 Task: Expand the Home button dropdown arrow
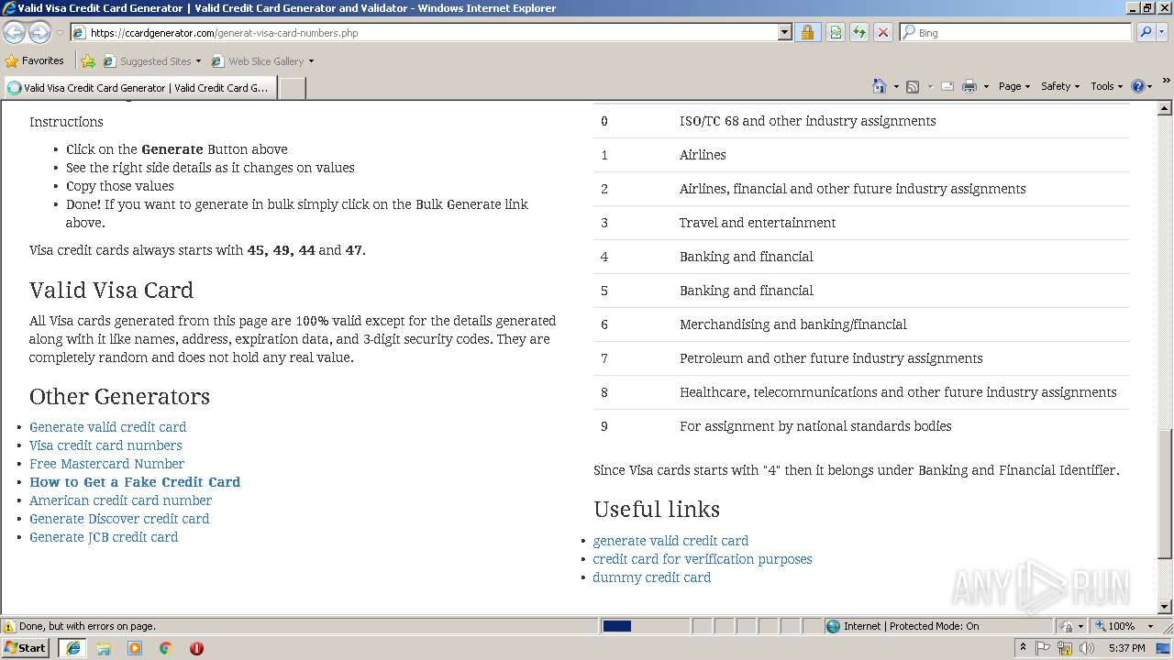pyautogui.click(x=895, y=86)
